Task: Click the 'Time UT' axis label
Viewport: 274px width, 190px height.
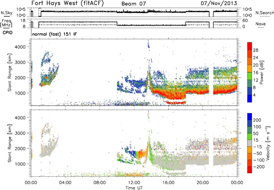Action: click(134, 188)
